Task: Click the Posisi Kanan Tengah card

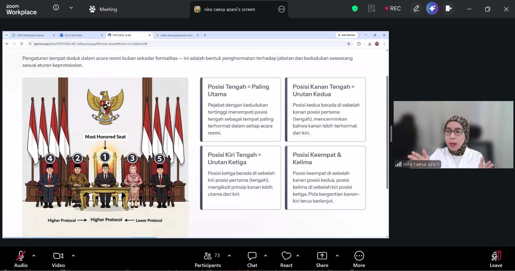Action: pyautogui.click(x=325, y=110)
